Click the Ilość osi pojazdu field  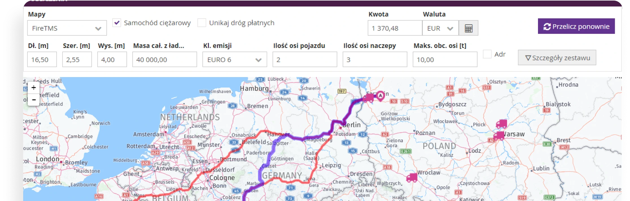[x=305, y=60]
